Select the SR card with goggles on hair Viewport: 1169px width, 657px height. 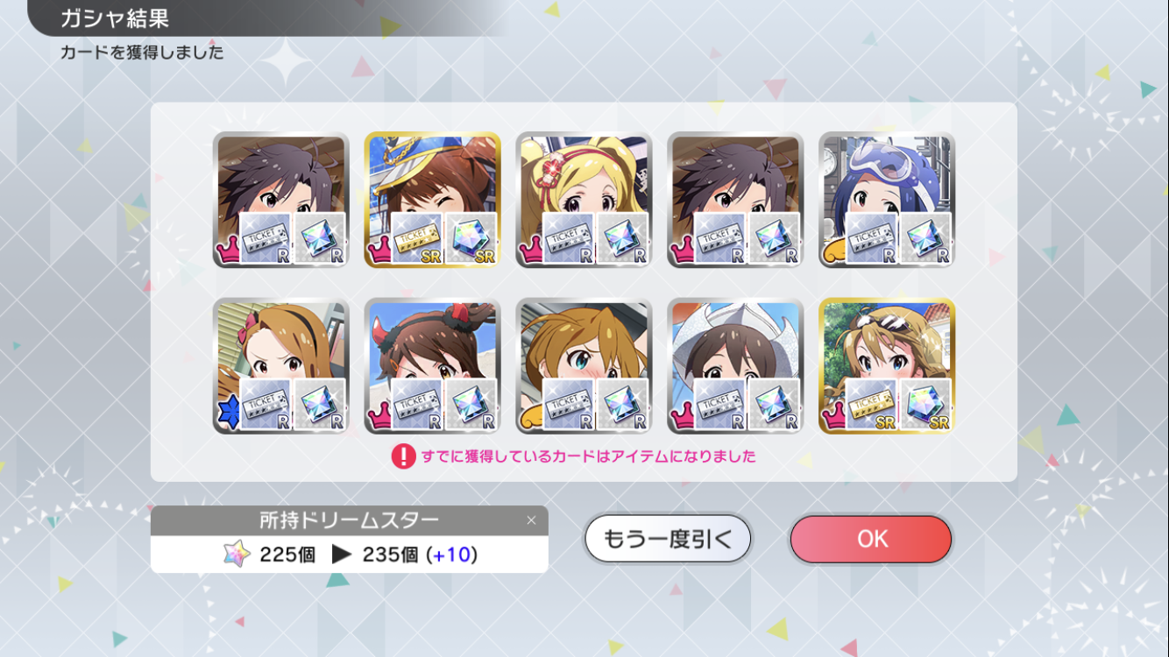click(x=887, y=365)
